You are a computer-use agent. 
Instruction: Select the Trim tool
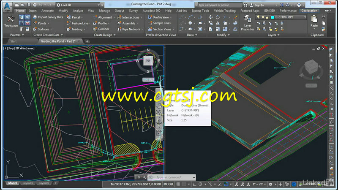[225, 17]
